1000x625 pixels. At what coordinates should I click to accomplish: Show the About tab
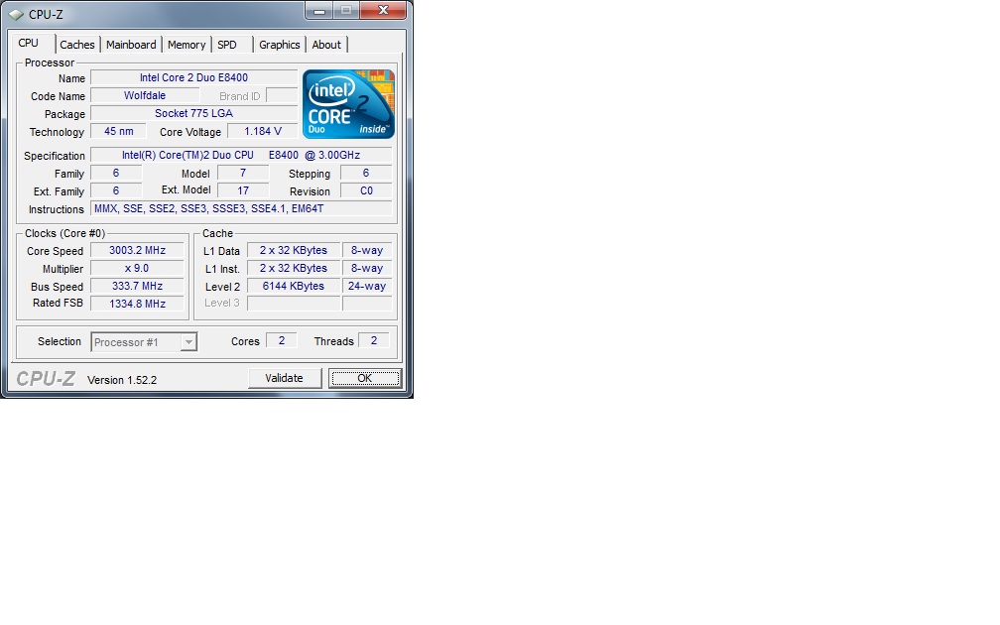325,45
